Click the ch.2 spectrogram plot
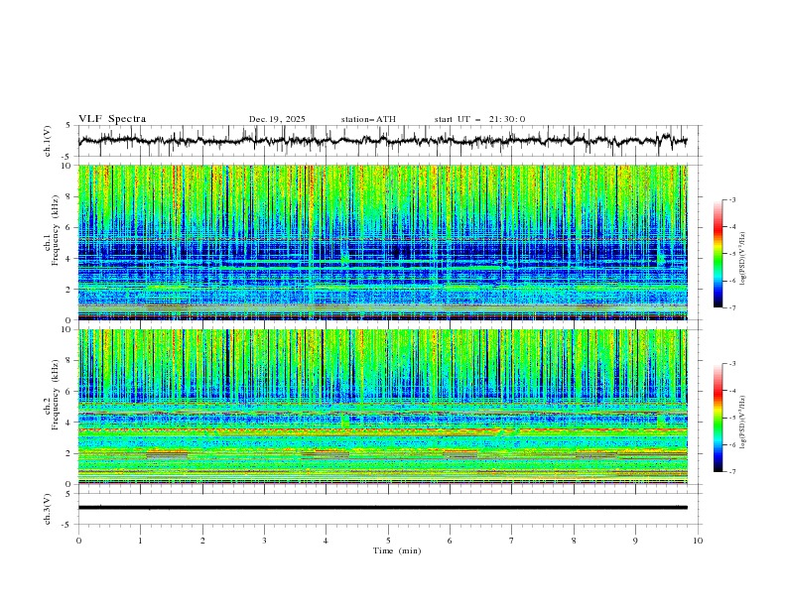Screen dimensions: 786x607 383,407
